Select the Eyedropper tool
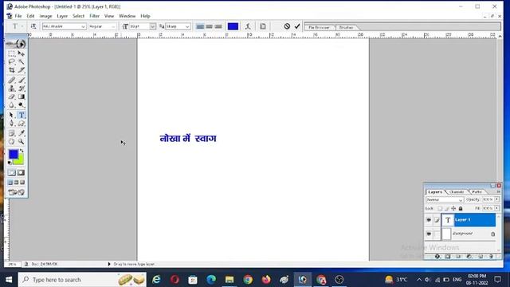 (x=22, y=133)
